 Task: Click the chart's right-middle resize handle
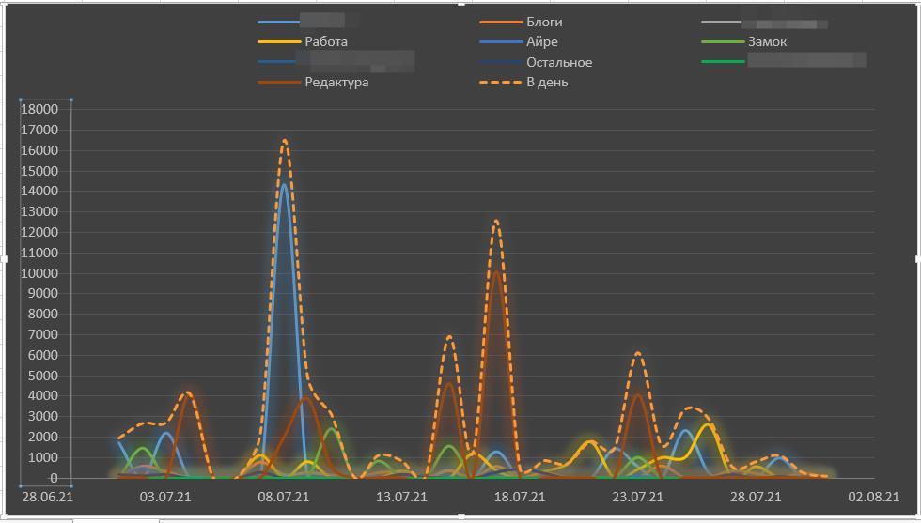[x=917, y=258]
